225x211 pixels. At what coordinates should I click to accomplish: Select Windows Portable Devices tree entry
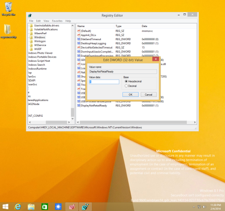[x=42, y=57]
